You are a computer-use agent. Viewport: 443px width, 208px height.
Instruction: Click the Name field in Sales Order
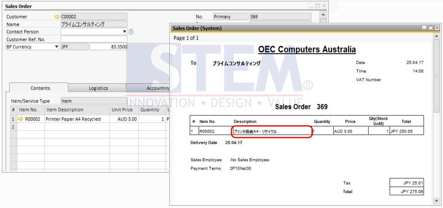[94, 24]
